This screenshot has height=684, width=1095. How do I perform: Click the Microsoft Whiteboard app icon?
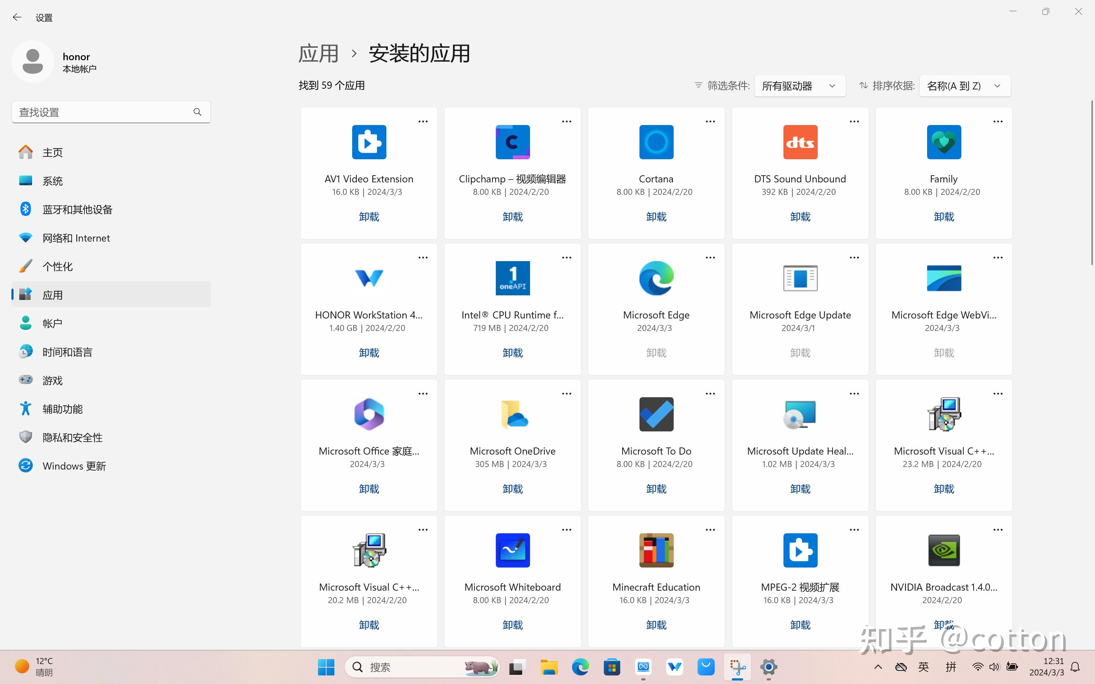[x=513, y=550]
